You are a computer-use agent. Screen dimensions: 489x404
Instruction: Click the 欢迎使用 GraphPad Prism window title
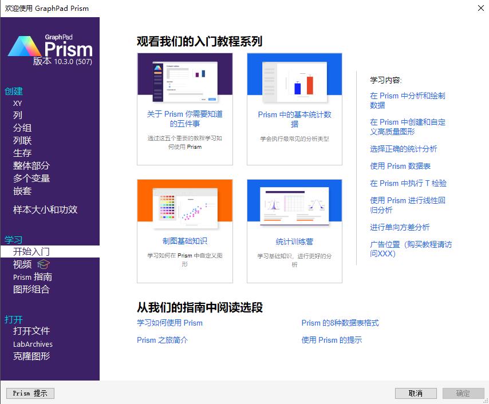click(47, 9)
